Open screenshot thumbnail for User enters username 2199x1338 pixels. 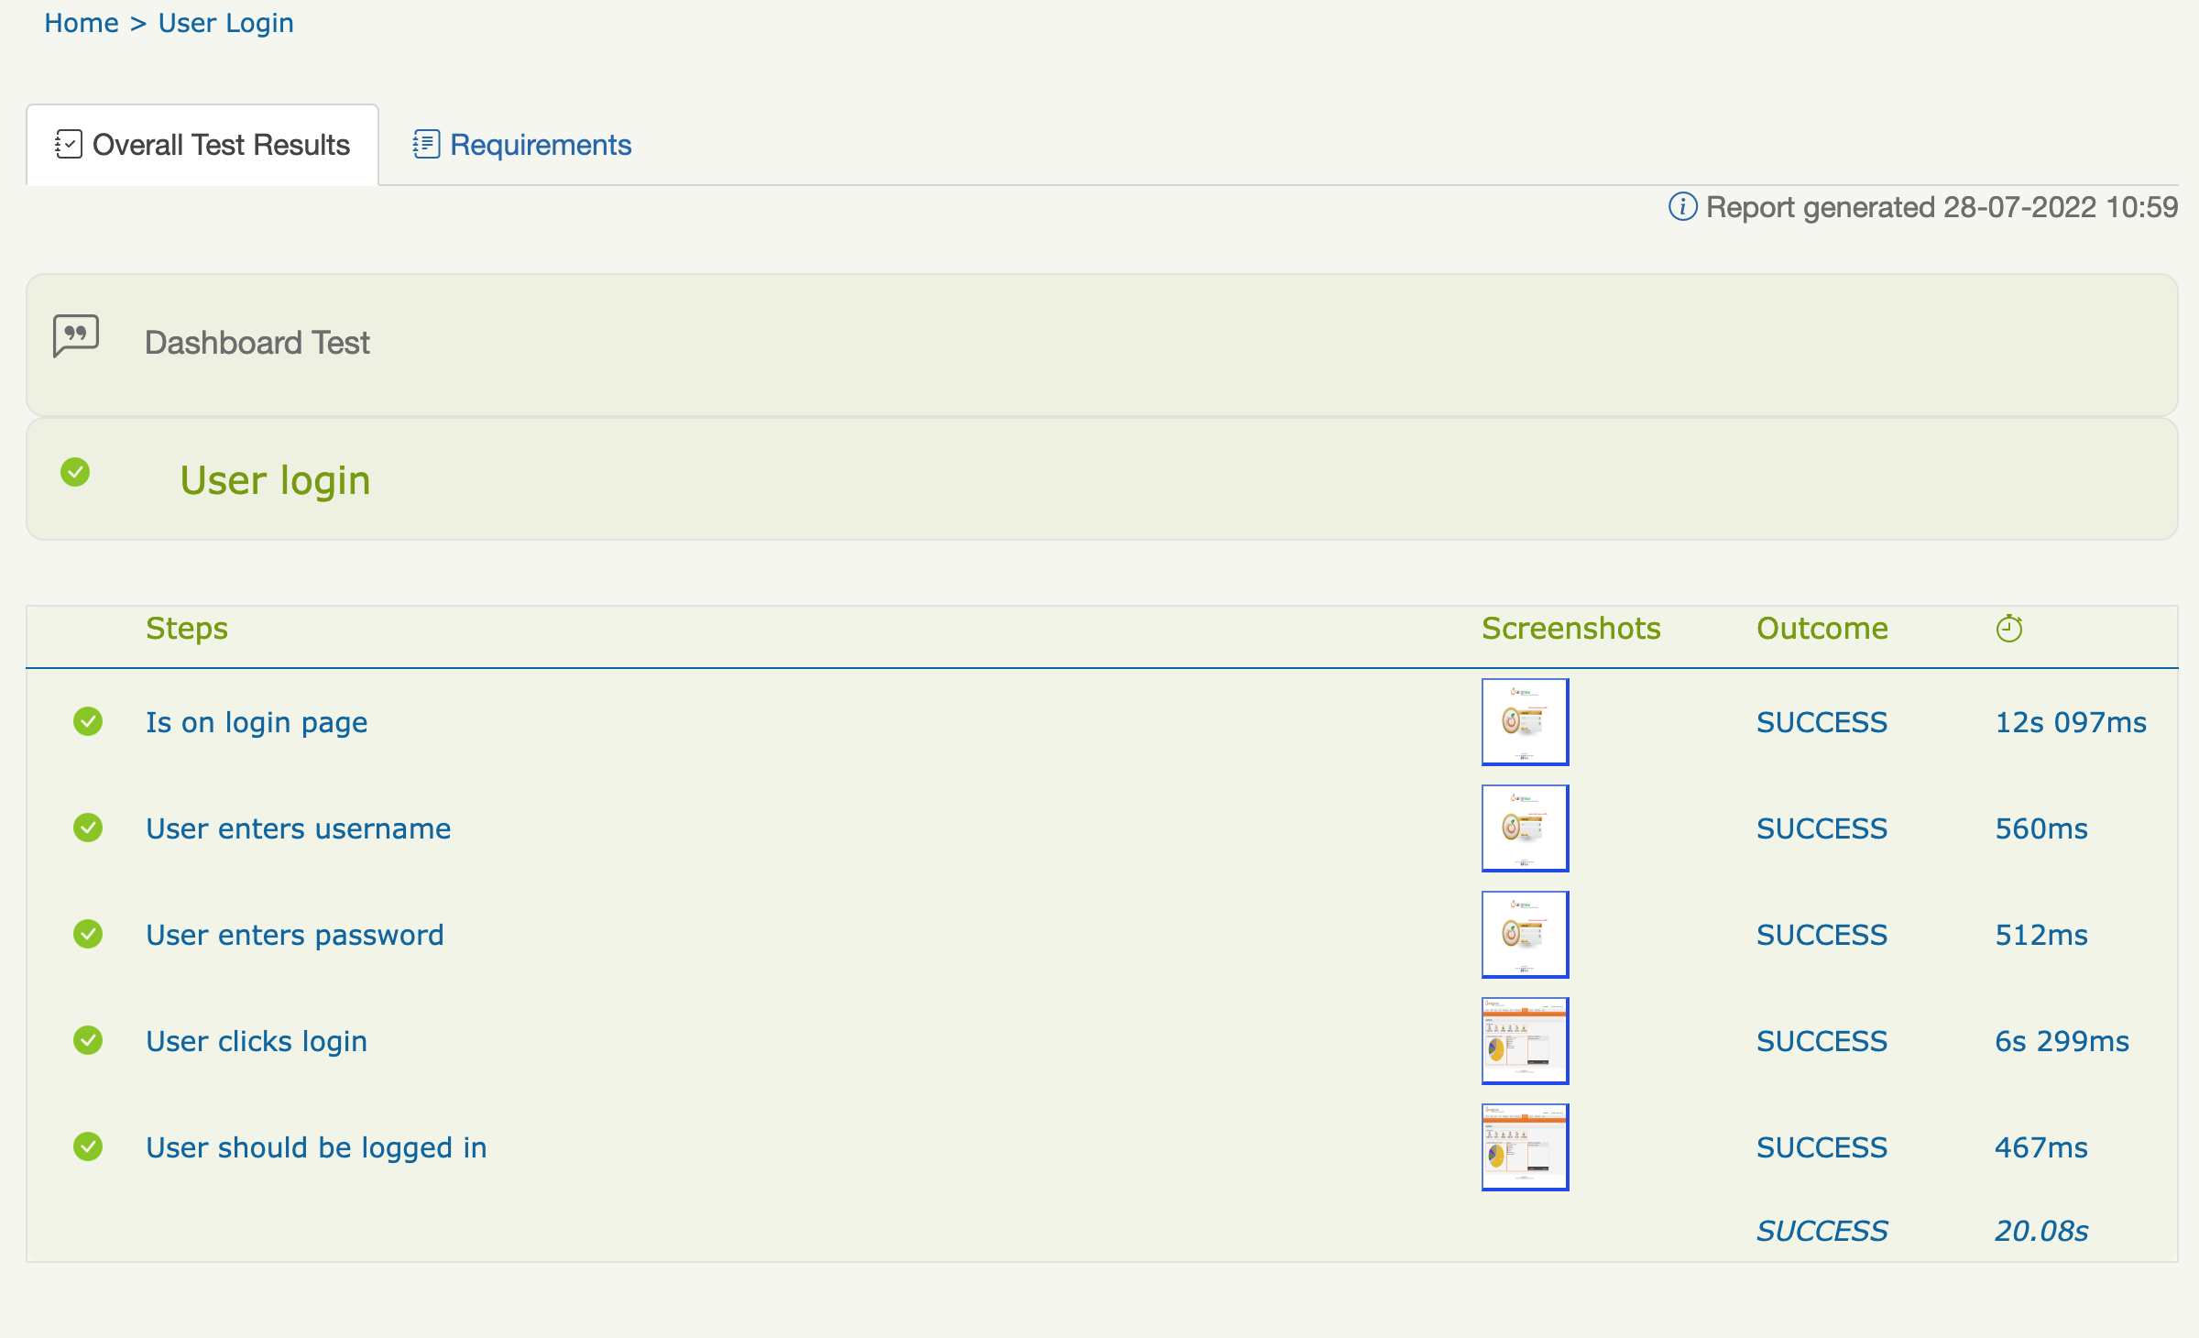1525,828
